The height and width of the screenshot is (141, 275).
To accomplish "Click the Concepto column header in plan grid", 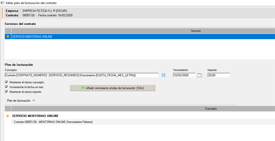I will pos(211,109).
